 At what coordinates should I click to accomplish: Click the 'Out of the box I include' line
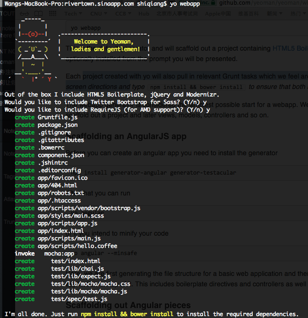(x=112, y=95)
